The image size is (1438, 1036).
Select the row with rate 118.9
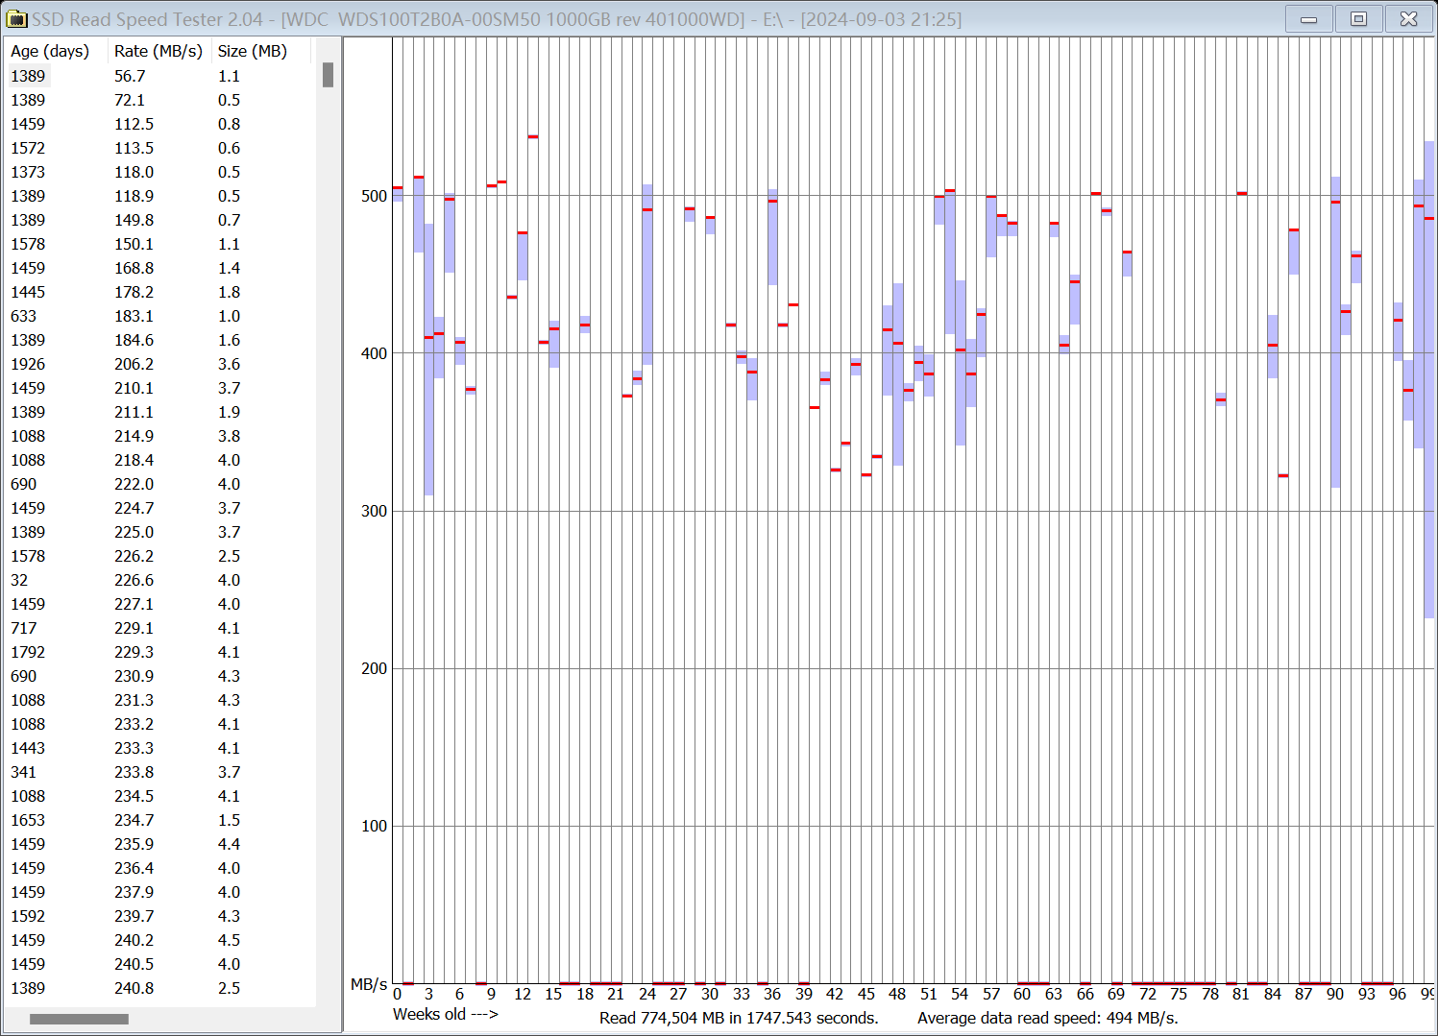pyautogui.click(x=159, y=196)
